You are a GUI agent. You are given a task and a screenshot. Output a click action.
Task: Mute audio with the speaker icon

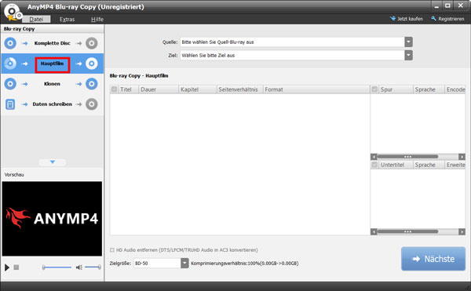pos(79,267)
